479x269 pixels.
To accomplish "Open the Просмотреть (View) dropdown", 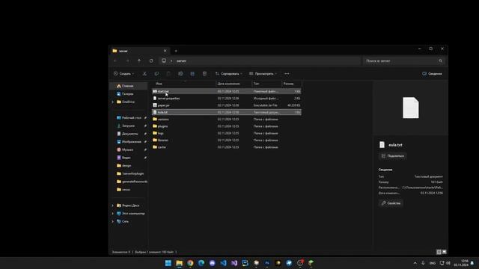I will coord(263,73).
